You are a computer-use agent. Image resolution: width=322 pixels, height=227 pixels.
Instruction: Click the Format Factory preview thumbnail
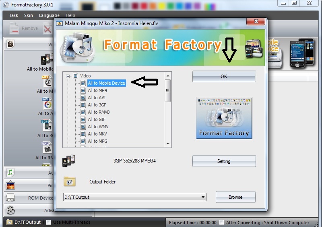[224, 118]
